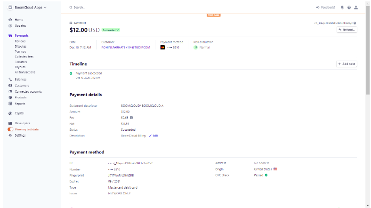The image size is (371, 208).
Task: Open Balances in sidebar
Action: coord(21,80)
